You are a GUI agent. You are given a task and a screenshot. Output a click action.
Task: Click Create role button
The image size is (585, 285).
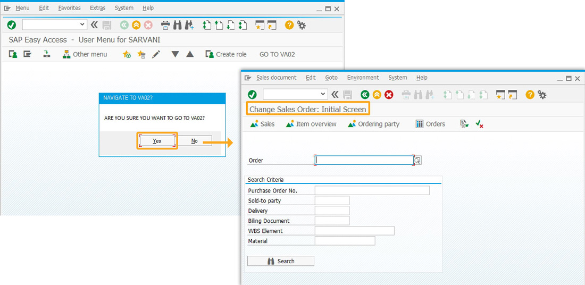pos(226,54)
